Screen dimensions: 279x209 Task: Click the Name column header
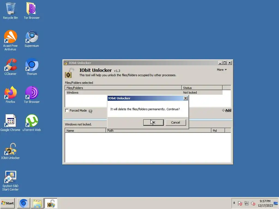click(x=85, y=131)
